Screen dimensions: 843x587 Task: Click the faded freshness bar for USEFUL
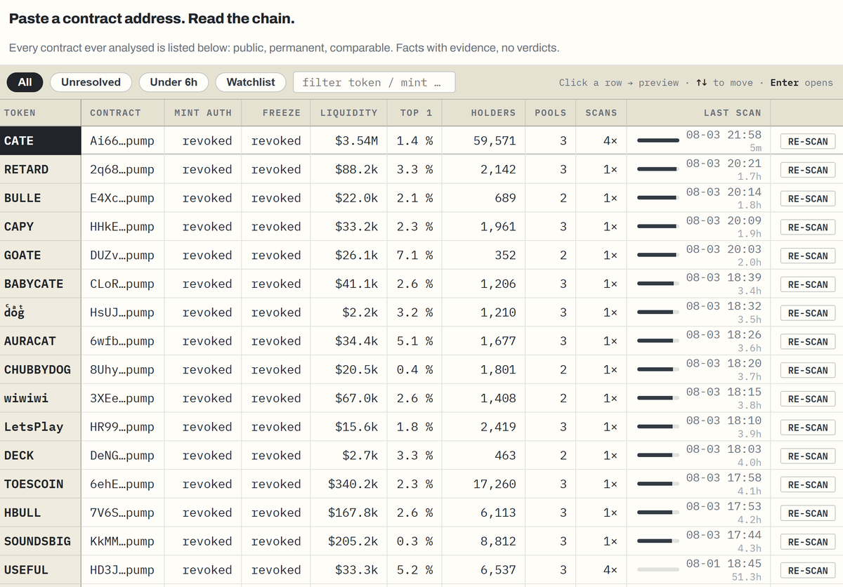tap(658, 570)
